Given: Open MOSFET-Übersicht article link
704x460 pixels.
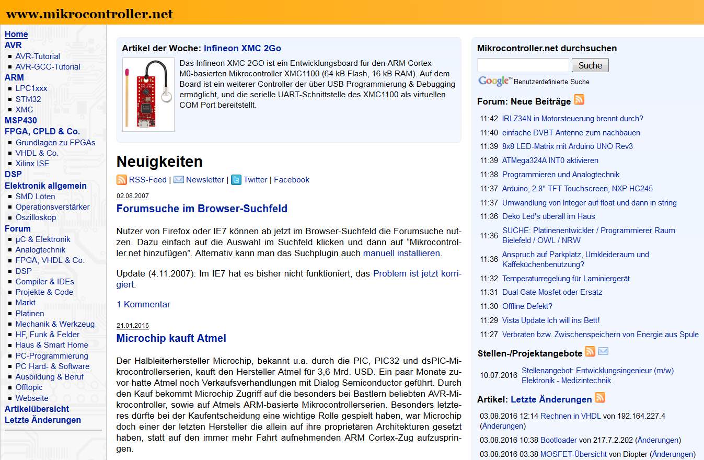Looking at the screenshot, I should [x=573, y=454].
